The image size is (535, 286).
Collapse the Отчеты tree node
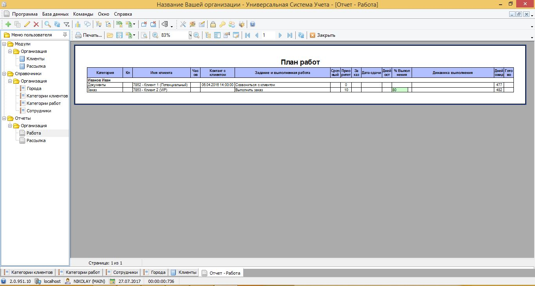[4, 118]
